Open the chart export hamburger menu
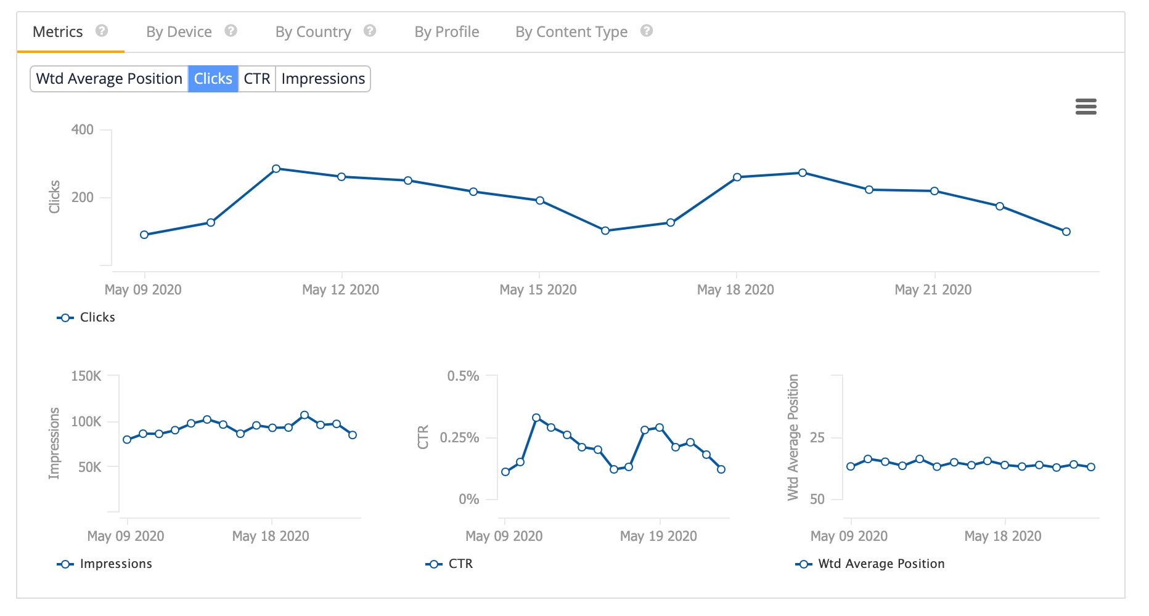Viewport: 1149px width, 616px height. (1086, 107)
